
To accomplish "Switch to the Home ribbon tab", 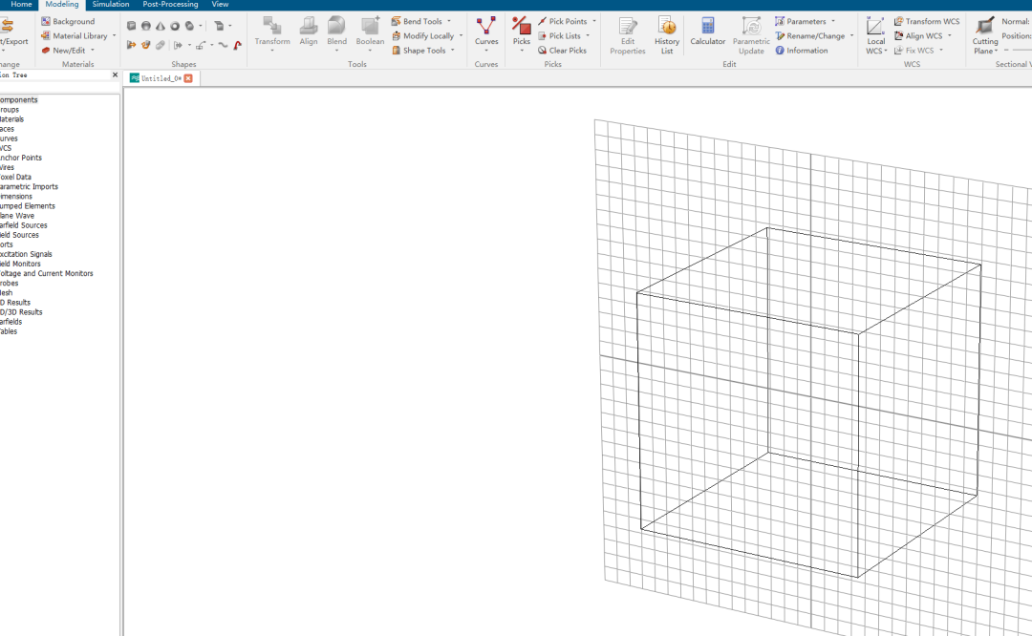I will pos(21,5).
